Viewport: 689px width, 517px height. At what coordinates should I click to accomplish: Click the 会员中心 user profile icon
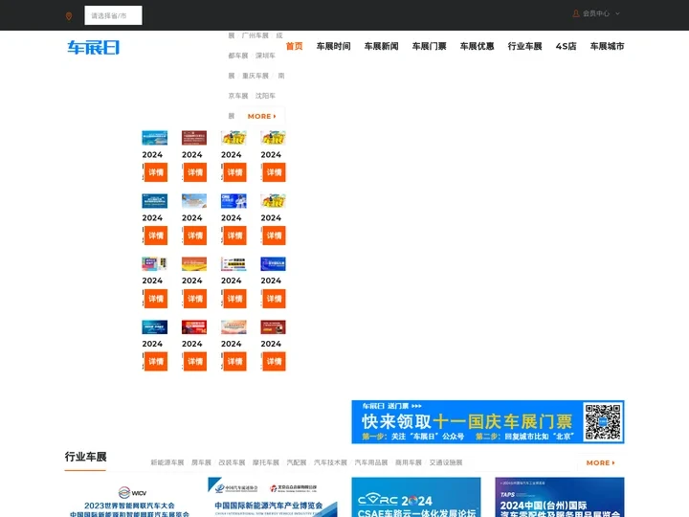pos(576,13)
